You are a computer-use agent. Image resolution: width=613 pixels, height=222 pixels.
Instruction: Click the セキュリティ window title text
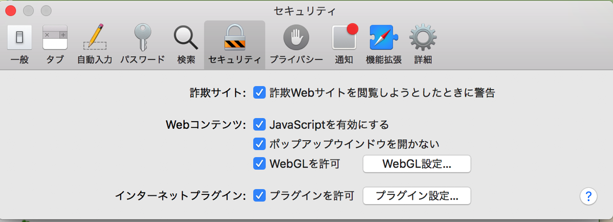(x=305, y=11)
